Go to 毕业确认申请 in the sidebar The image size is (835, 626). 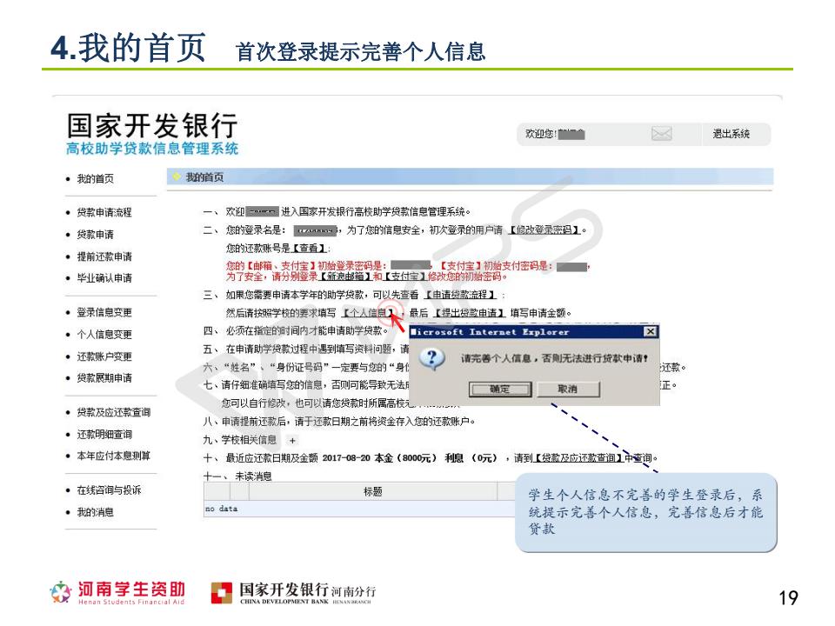104,278
